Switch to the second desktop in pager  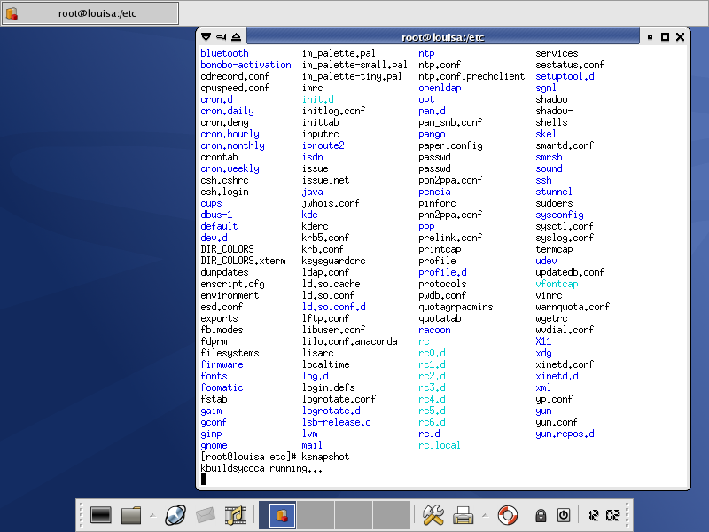tap(315, 514)
